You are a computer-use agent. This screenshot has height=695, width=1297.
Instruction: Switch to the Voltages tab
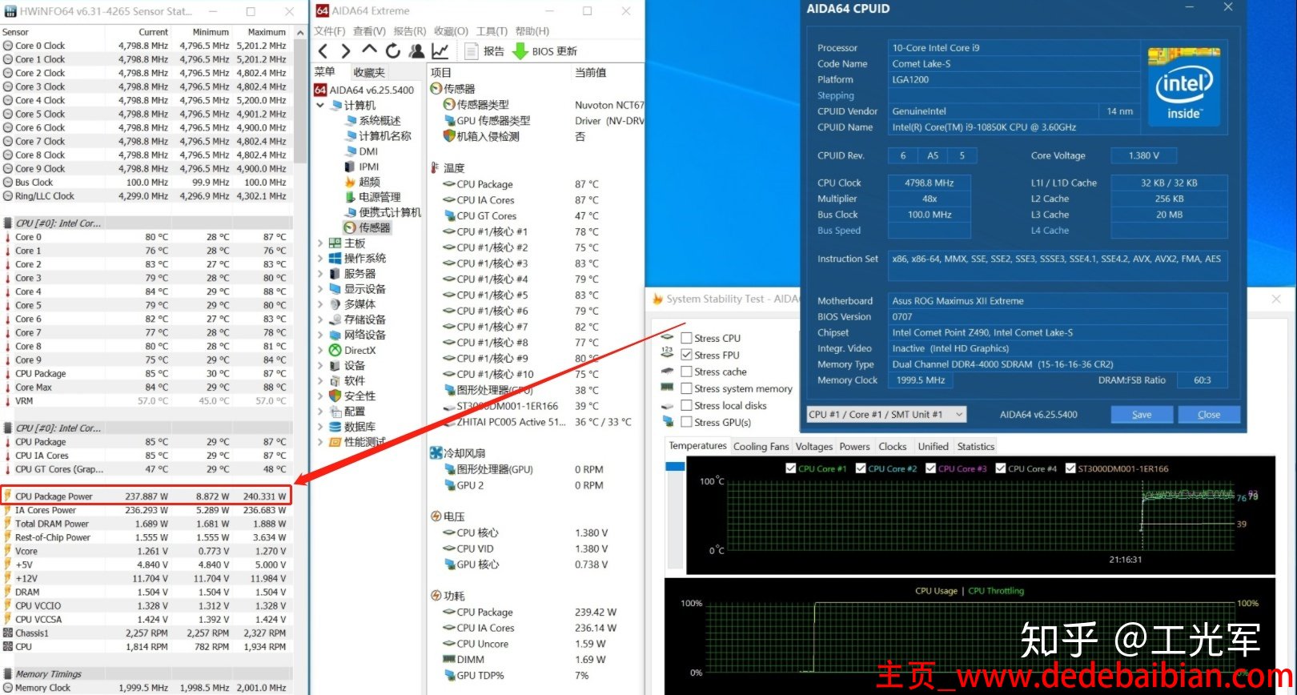pyautogui.click(x=814, y=447)
